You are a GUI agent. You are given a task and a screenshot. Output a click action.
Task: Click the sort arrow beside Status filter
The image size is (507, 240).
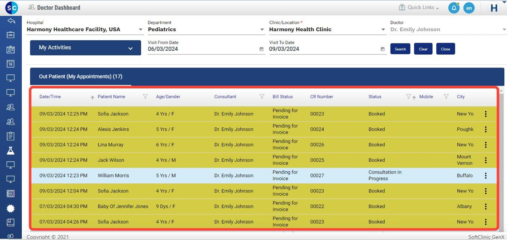(414, 97)
